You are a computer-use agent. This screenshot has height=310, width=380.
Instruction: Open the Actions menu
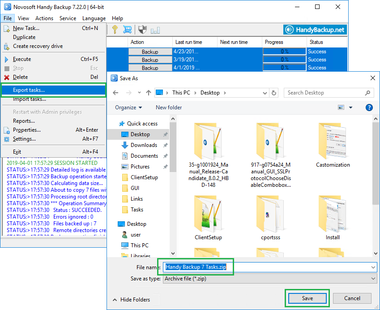[44, 18]
